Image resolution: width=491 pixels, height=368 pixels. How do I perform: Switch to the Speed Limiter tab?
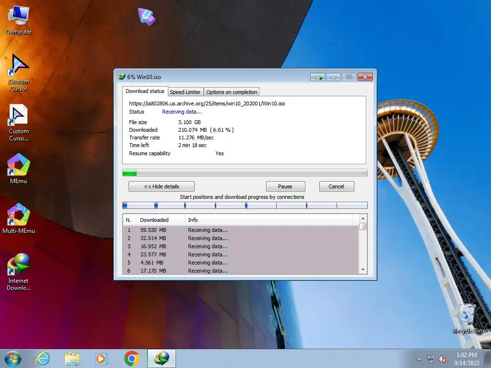(185, 92)
